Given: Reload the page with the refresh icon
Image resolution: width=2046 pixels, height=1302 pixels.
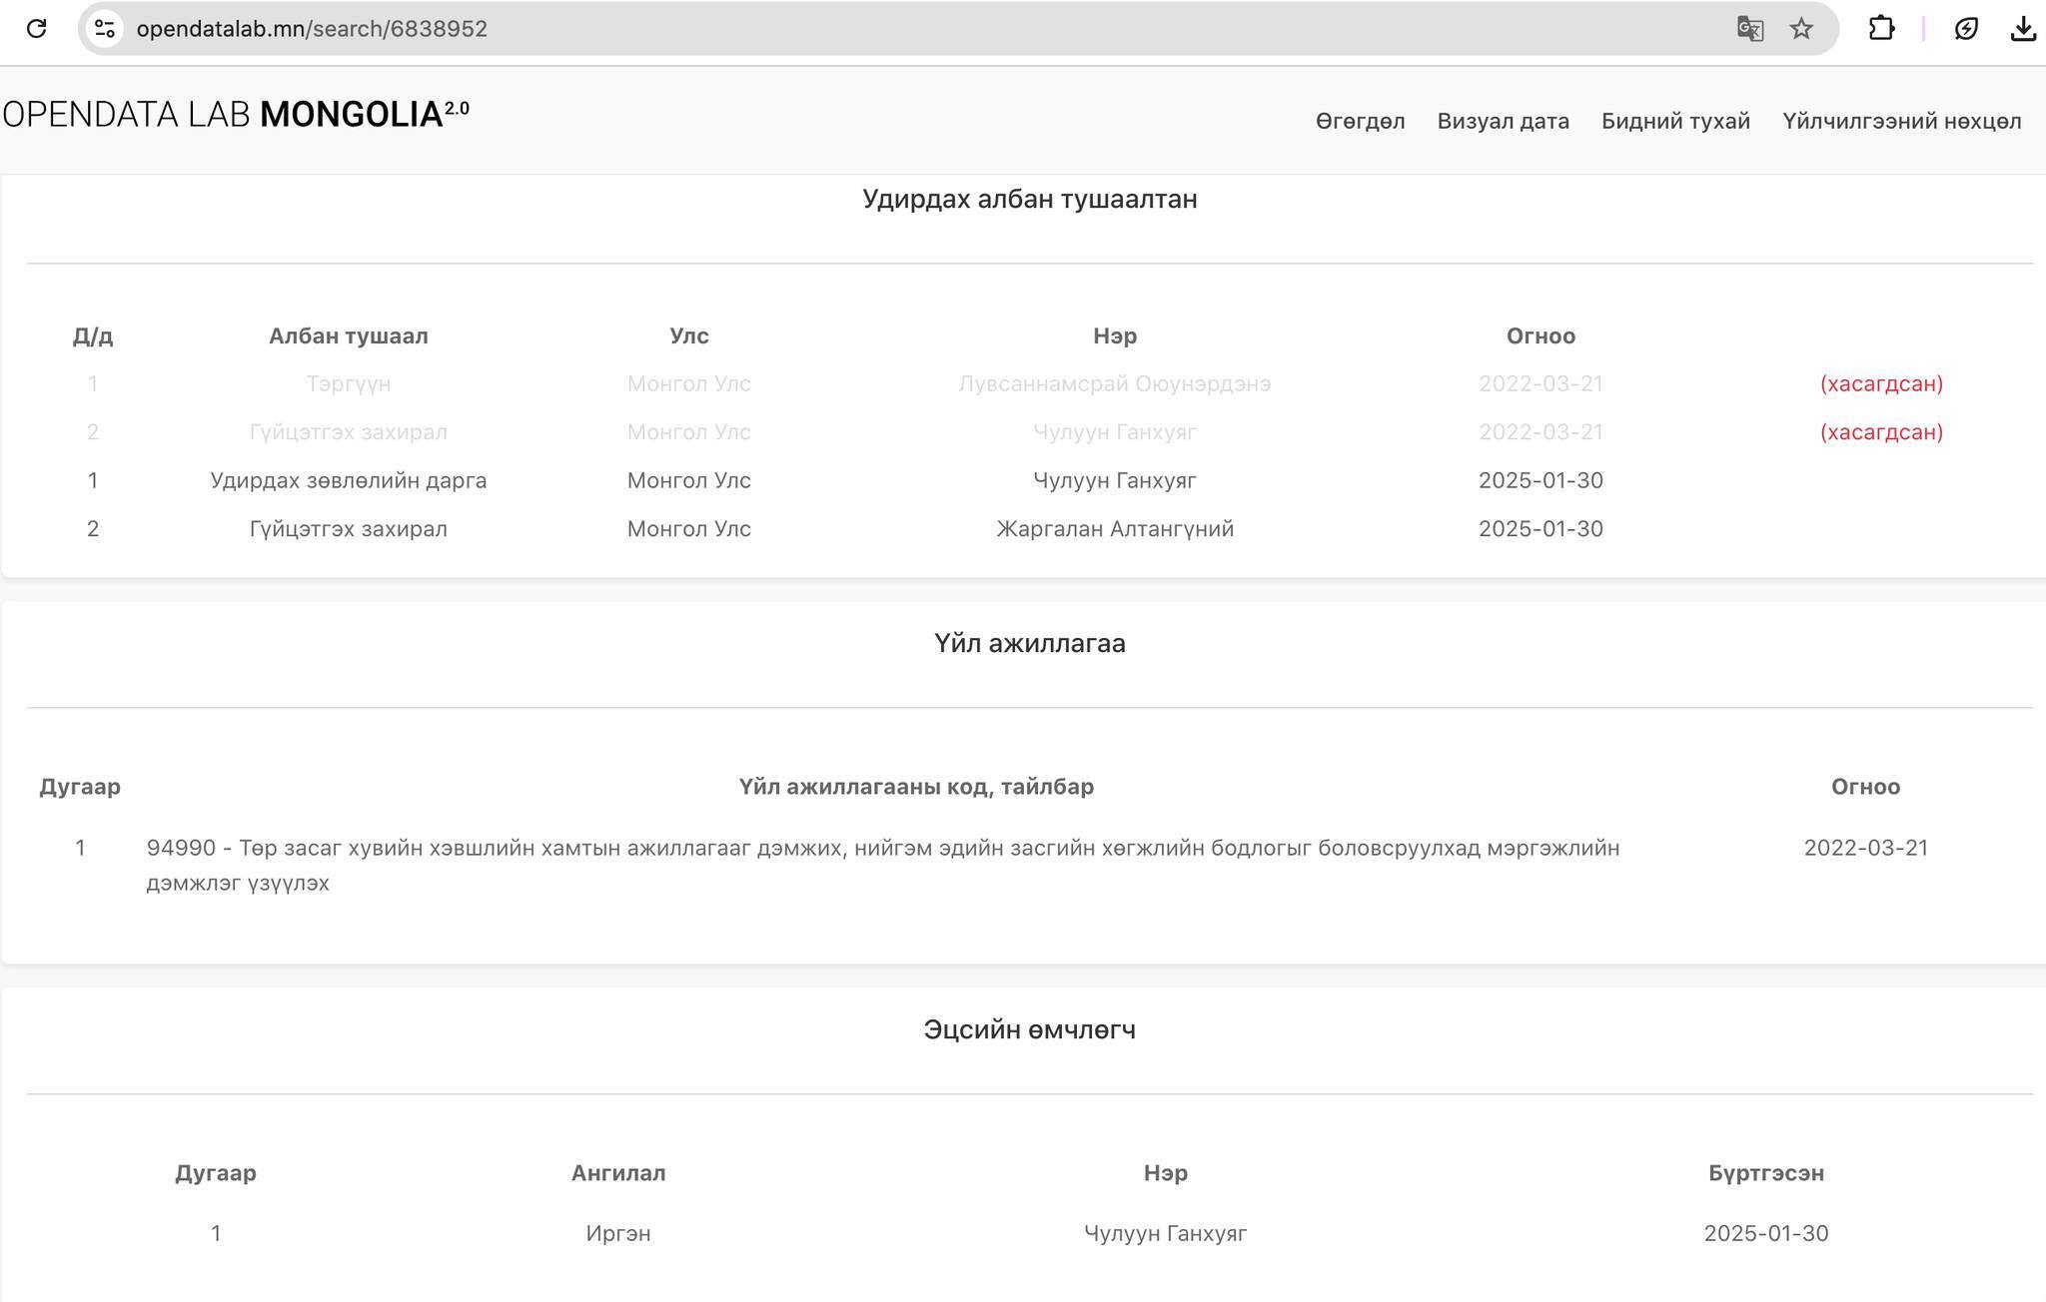Looking at the screenshot, I should point(36,28).
